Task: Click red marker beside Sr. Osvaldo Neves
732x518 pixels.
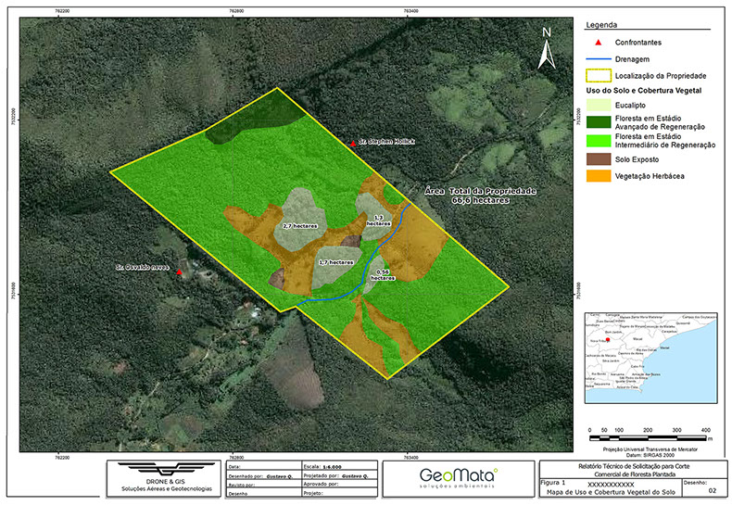Action: pos(180,272)
